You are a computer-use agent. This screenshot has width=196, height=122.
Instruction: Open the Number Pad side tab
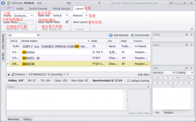click(x=3, y=41)
